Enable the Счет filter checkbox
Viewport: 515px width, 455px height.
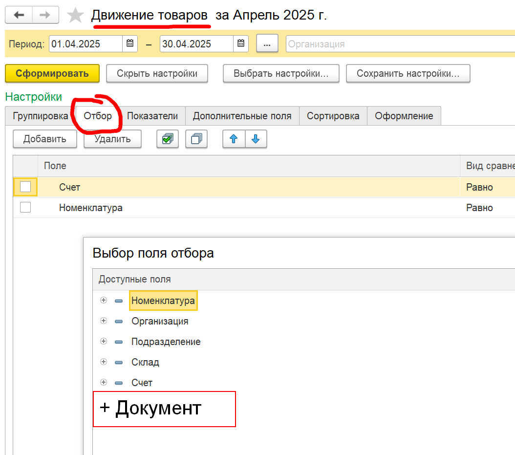25,187
